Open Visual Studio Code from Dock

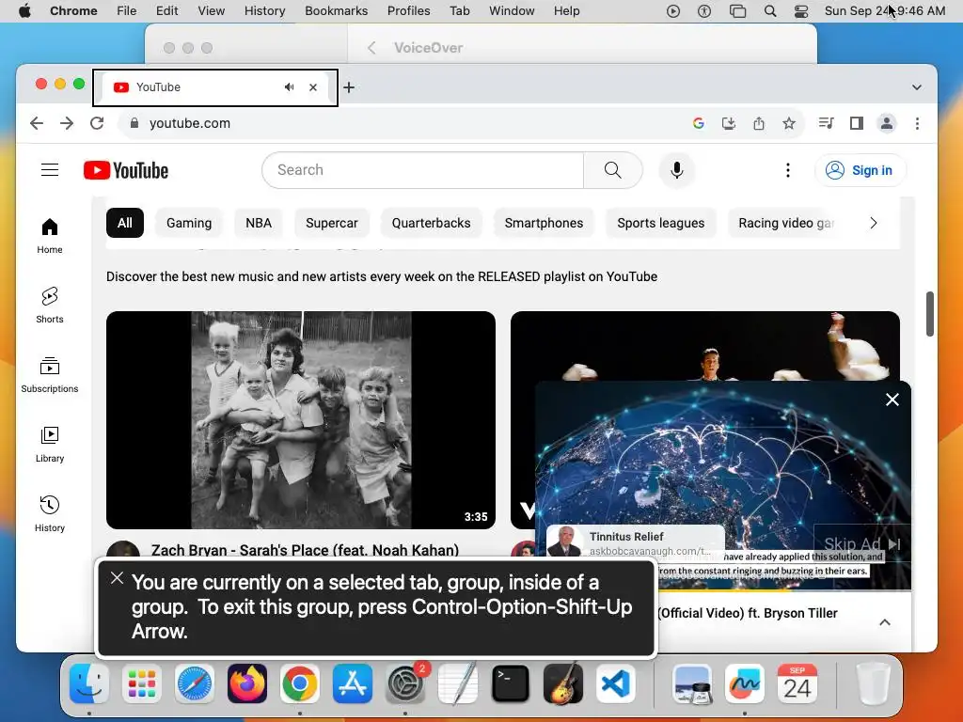[x=615, y=683]
